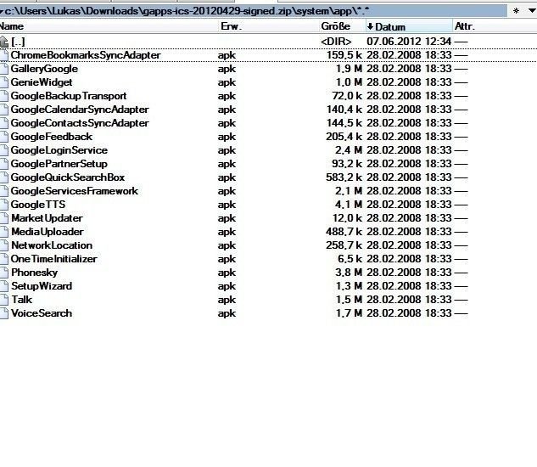Select the NetworkLocation file name
The image size is (537, 467).
[52, 245]
